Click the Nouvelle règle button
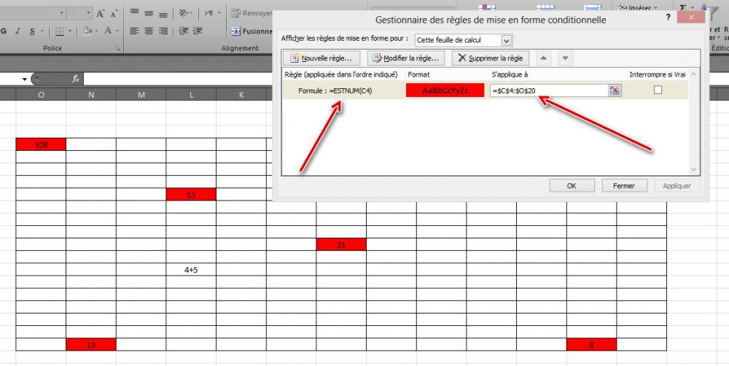Image resolution: width=729 pixels, height=366 pixels. tap(321, 58)
